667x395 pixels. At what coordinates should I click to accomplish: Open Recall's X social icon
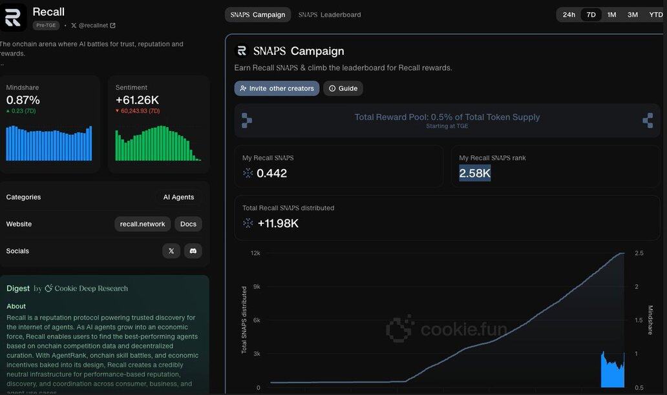pos(171,251)
